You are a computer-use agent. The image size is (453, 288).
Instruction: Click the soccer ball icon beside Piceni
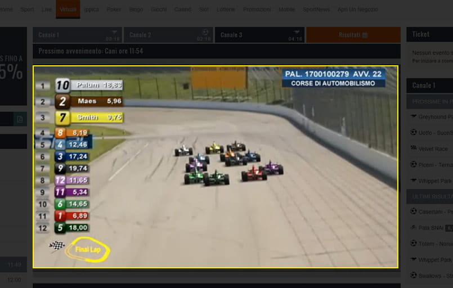[414, 165]
